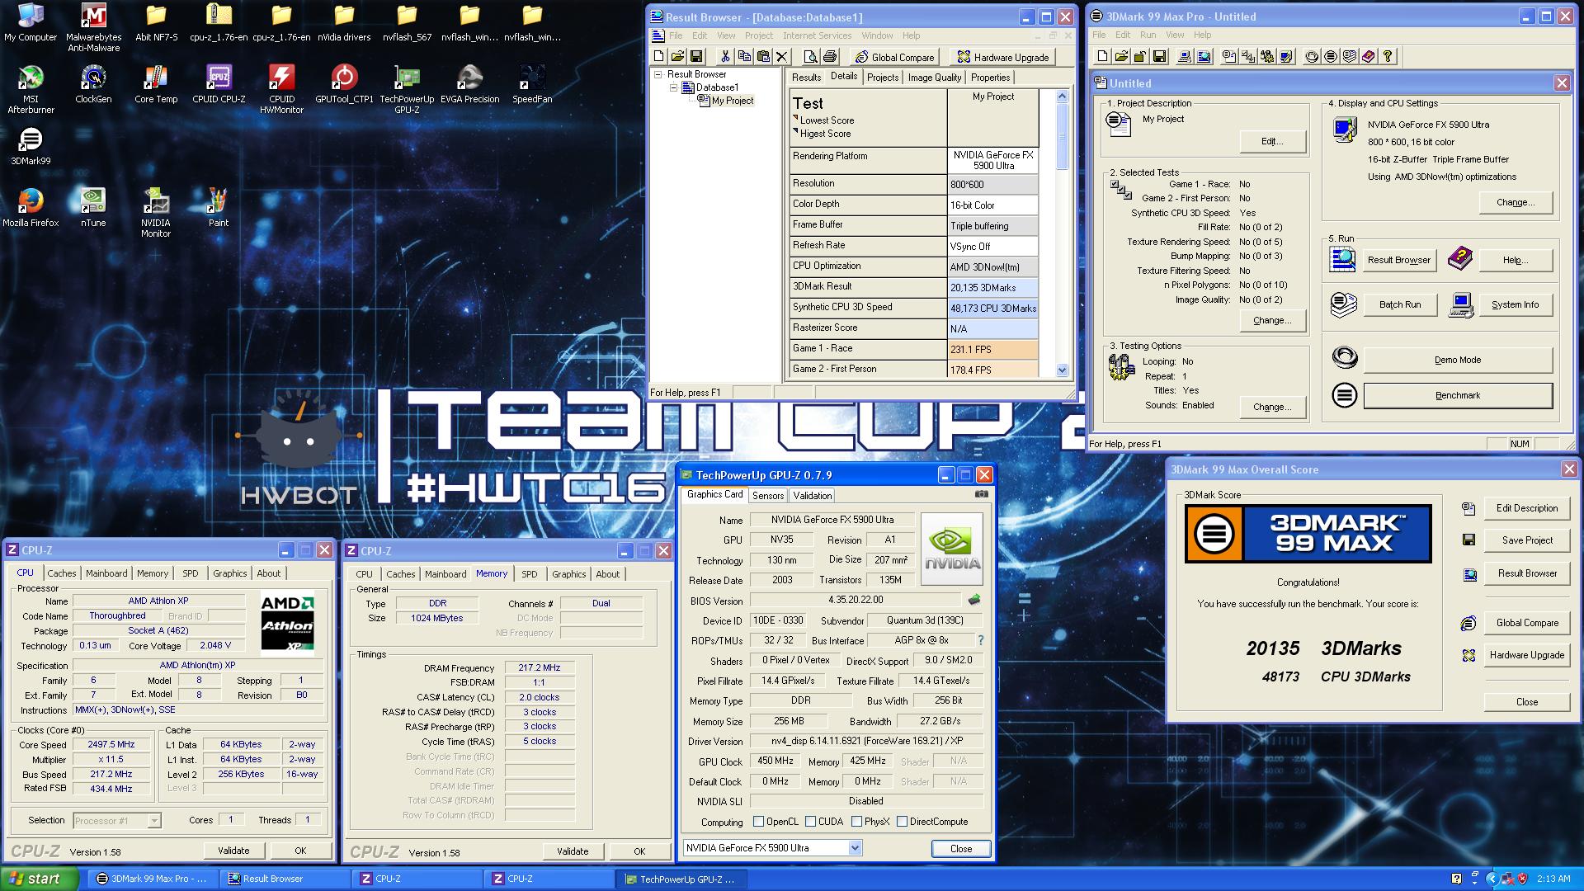Click GPU-Z screenshot camera icon
This screenshot has height=891, width=1584.
pyautogui.click(x=981, y=494)
